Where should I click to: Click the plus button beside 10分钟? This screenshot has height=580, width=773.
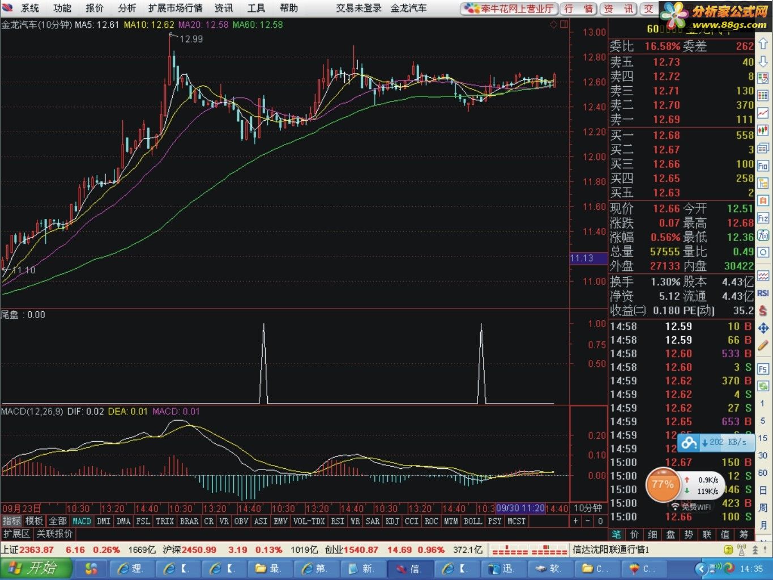tap(576, 521)
